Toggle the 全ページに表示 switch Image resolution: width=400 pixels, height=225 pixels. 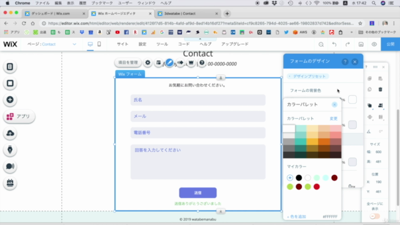pos(374,216)
